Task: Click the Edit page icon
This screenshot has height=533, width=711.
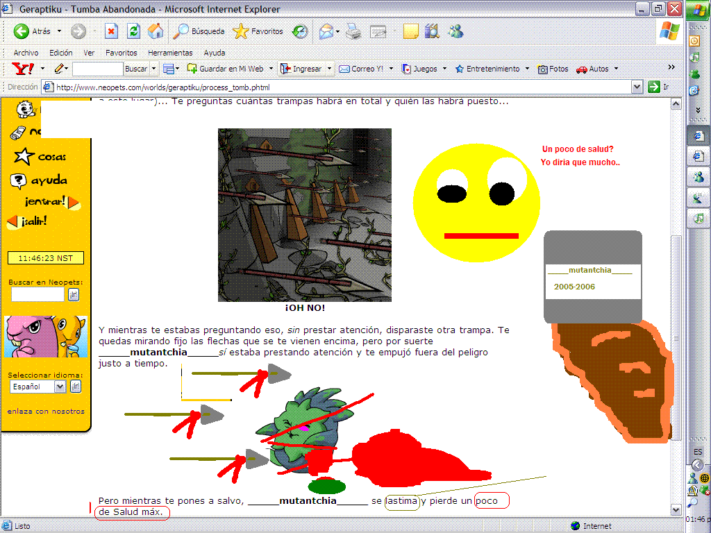Action: click(x=378, y=31)
